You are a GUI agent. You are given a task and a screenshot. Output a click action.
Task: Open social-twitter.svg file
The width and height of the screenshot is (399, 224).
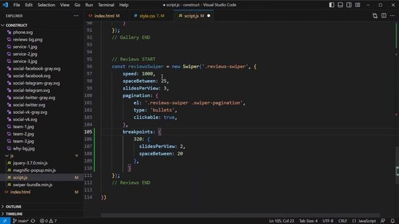pyautogui.click(x=29, y=105)
